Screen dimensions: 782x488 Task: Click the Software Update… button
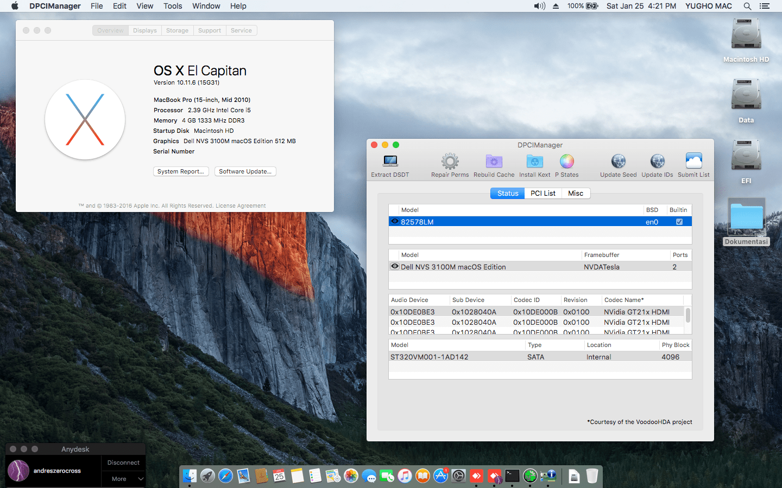(245, 171)
